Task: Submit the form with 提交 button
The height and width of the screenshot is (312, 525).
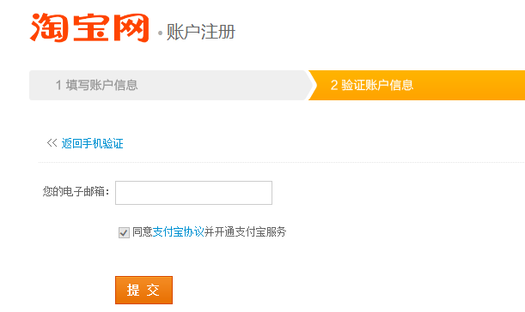Action: click(x=143, y=290)
